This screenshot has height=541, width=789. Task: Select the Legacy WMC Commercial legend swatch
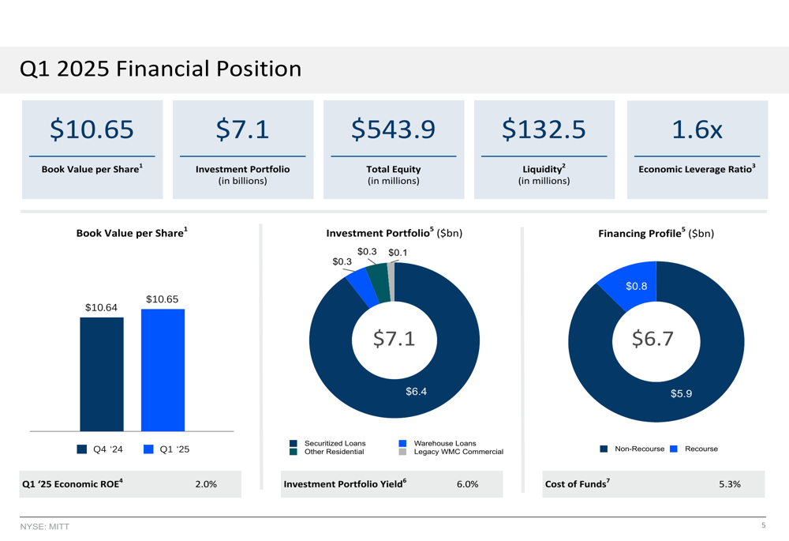(402, 452)
